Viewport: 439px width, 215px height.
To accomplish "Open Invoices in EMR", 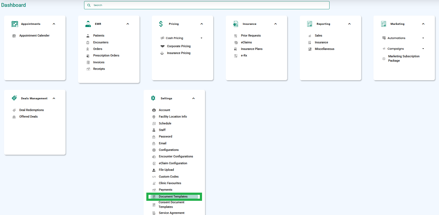I will tap(99, 62).
